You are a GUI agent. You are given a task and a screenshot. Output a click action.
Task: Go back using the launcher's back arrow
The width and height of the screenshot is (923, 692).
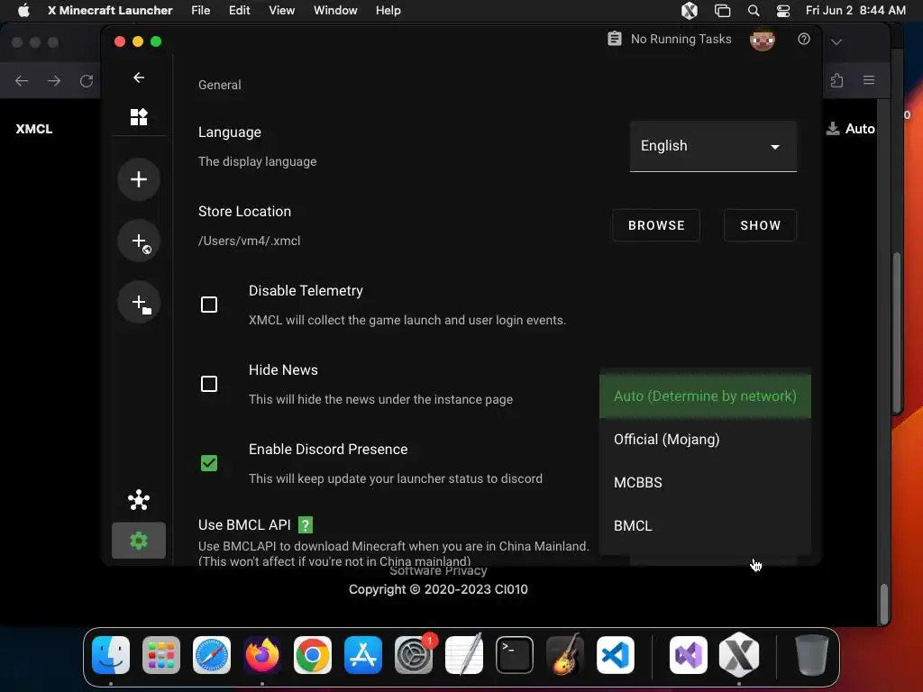pyautogui.click(x=138, y=77)
